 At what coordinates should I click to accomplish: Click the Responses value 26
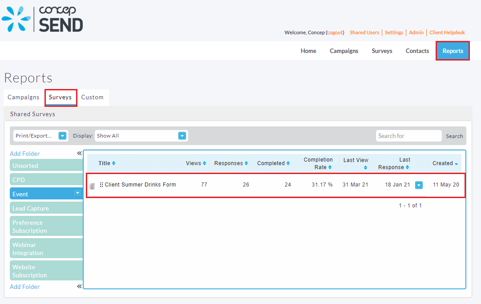(x=246, y=185)
